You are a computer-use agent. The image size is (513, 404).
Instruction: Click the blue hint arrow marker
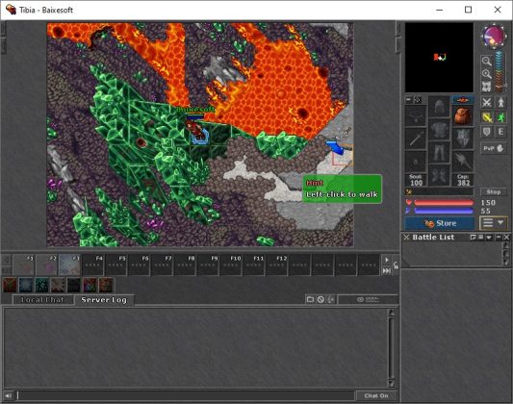pyautogui.click(x=336, y=147)
